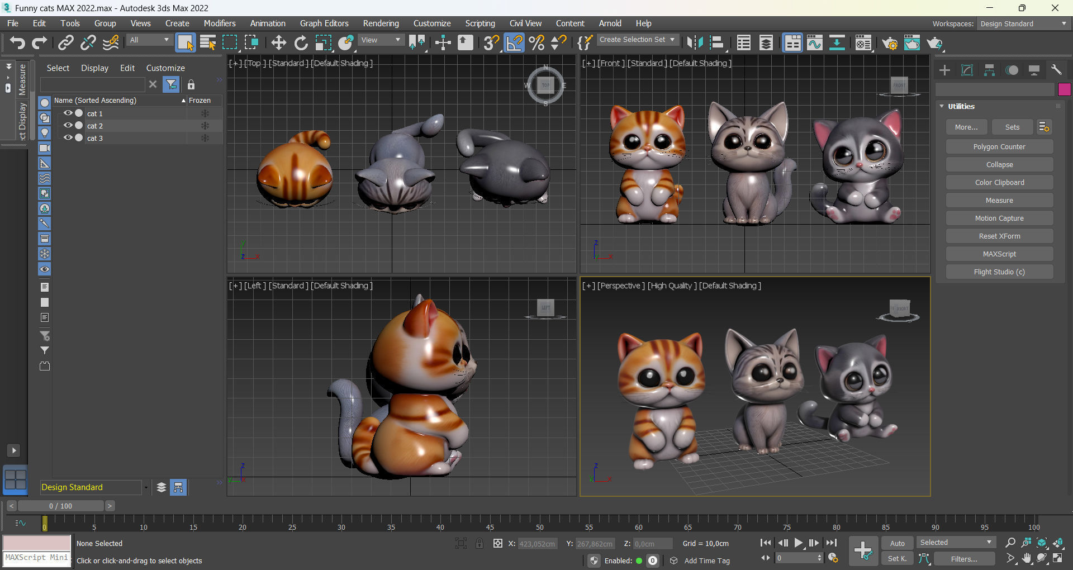
Task: Open Scene Explorer Customize menu
Action: coord(165,68)
